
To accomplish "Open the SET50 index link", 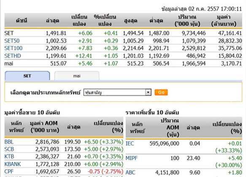I will pos(12,41).
